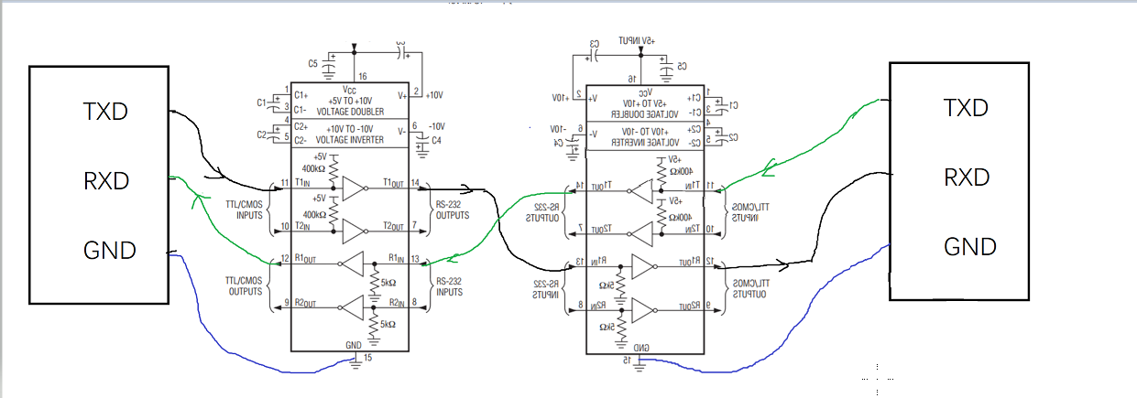Click the 'TTL/CMOS OUTPUTS' label on the left chip
Screen dimensions: 1137x398
(246, 286)
